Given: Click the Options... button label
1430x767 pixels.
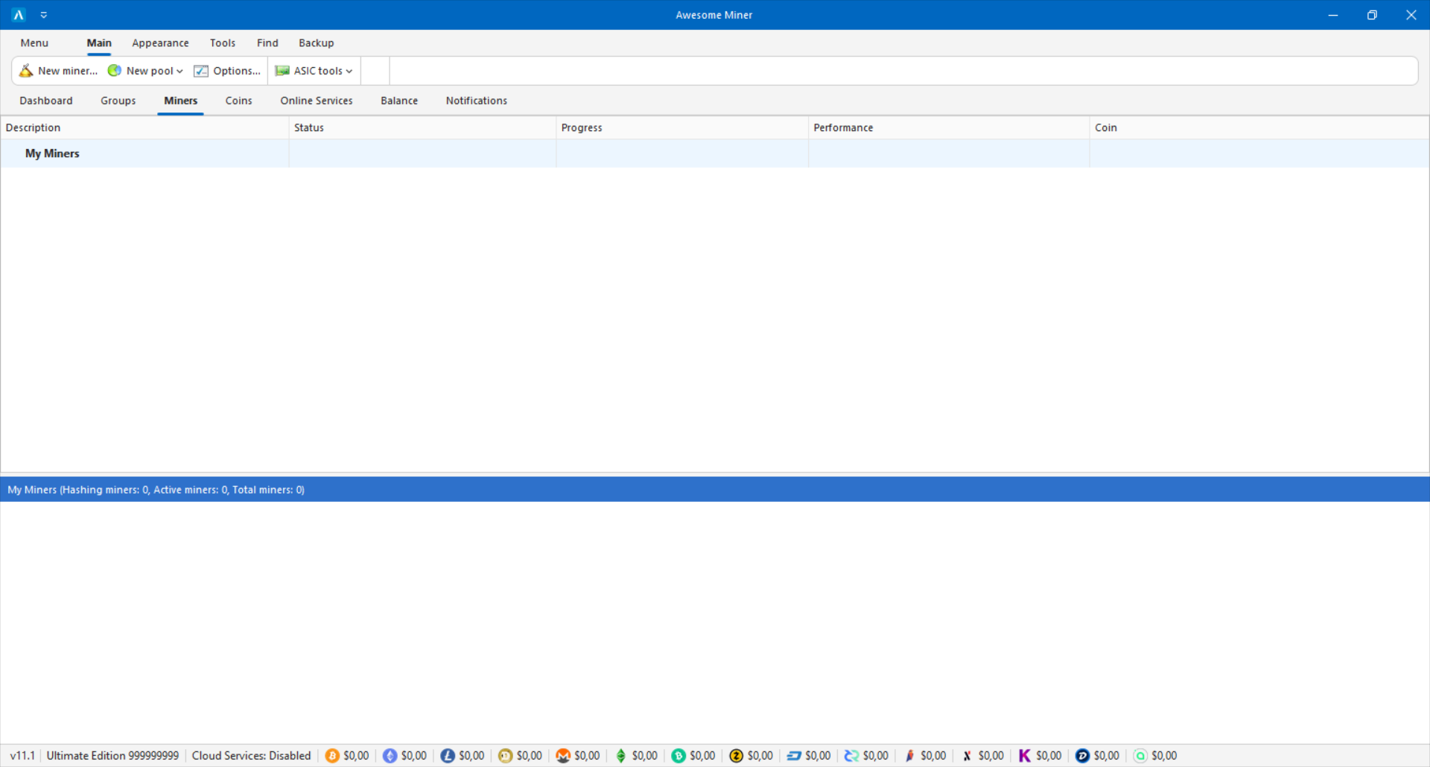Looking at the screenshot, I should coord(237,71).
